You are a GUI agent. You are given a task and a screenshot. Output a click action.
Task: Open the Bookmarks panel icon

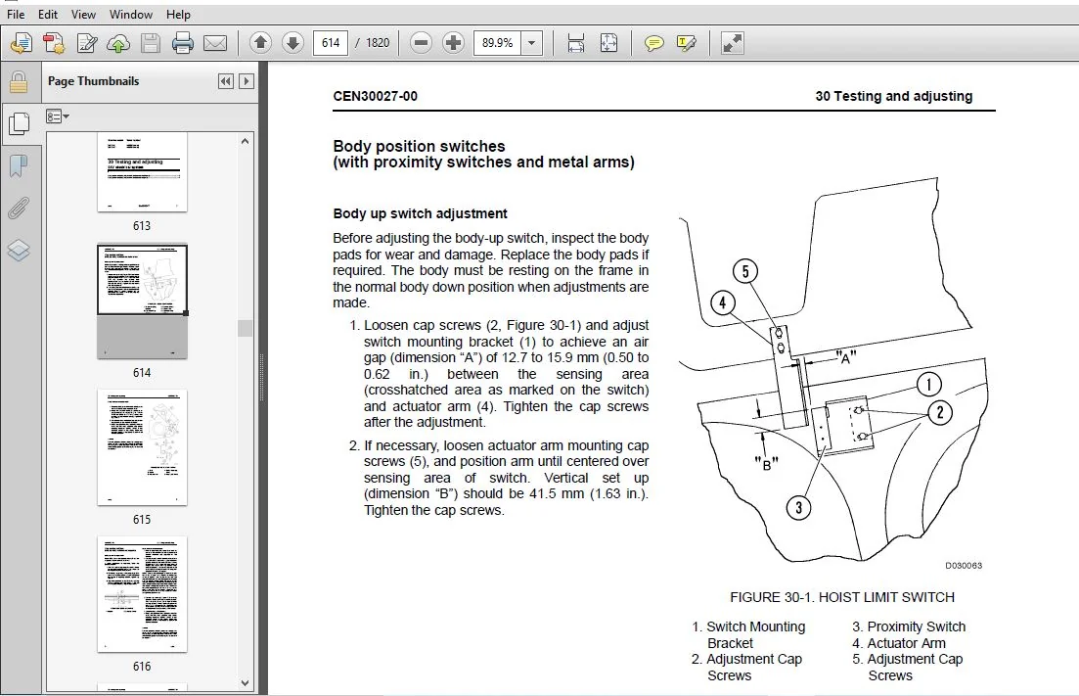(x=19, y=165)
